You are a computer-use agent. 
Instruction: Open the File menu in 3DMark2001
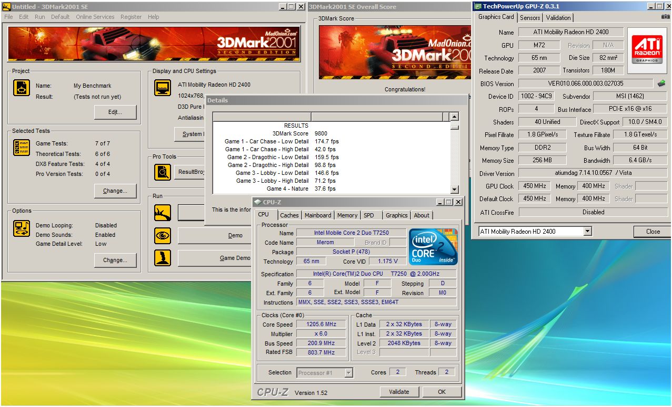[8, 17]
